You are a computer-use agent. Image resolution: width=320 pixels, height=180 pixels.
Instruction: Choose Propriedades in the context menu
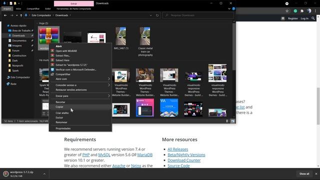pyautogui.click(x=80, y=128)
